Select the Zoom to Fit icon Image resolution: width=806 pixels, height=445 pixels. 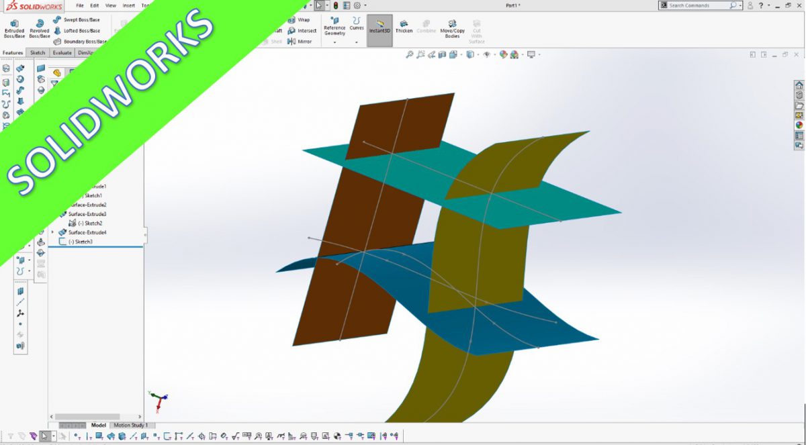coord(410,56)
